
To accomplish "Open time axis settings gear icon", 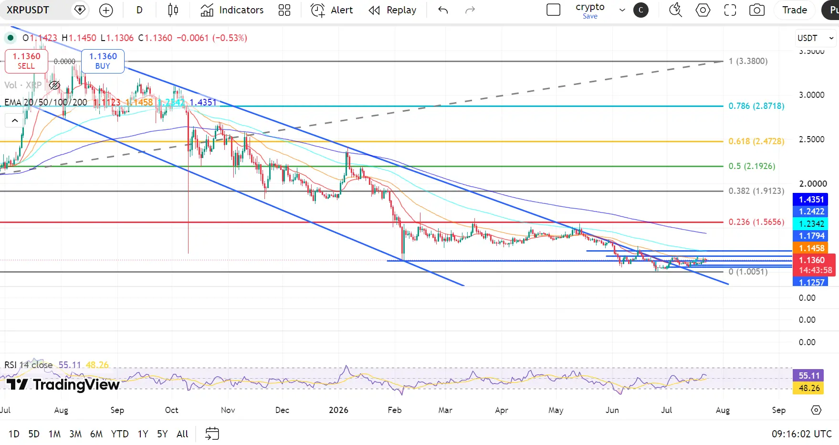I will [816, 410].
